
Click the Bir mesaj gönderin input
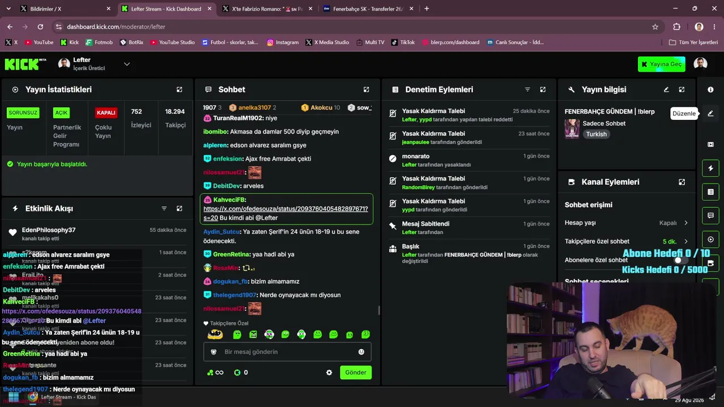[x=287, y=352]
